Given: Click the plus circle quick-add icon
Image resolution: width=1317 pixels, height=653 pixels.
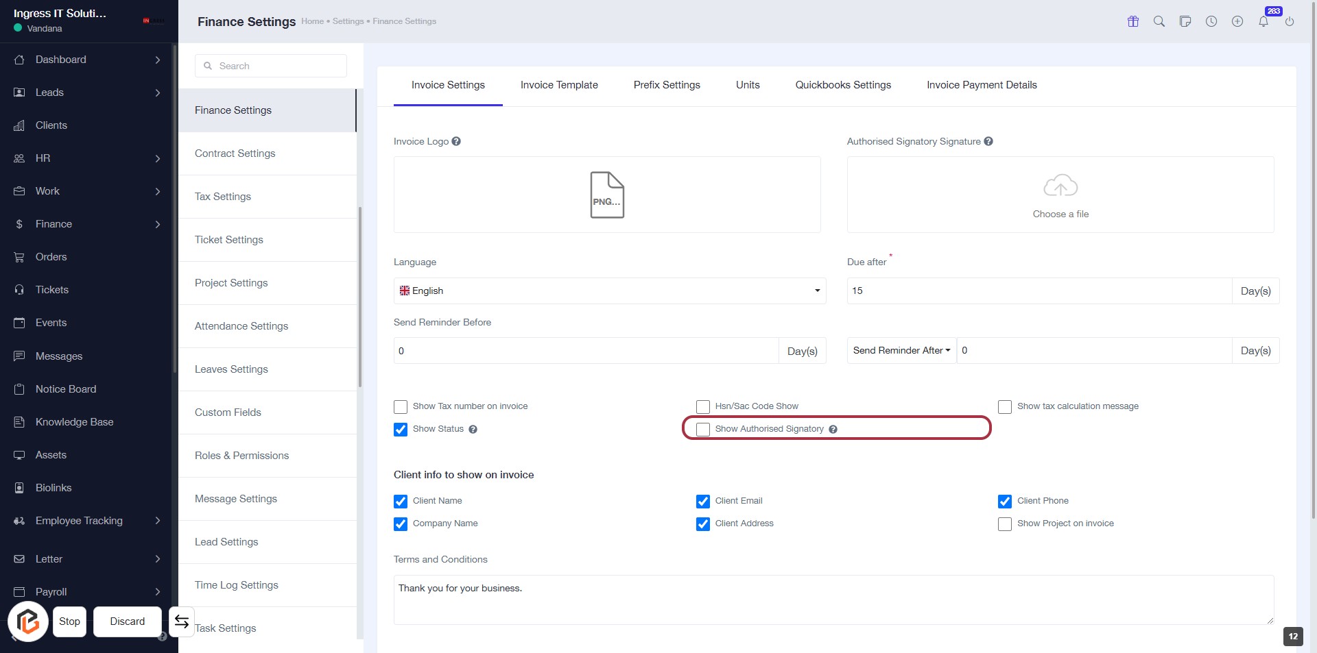Looking at the screenshot, I should tap(1237, 21).
